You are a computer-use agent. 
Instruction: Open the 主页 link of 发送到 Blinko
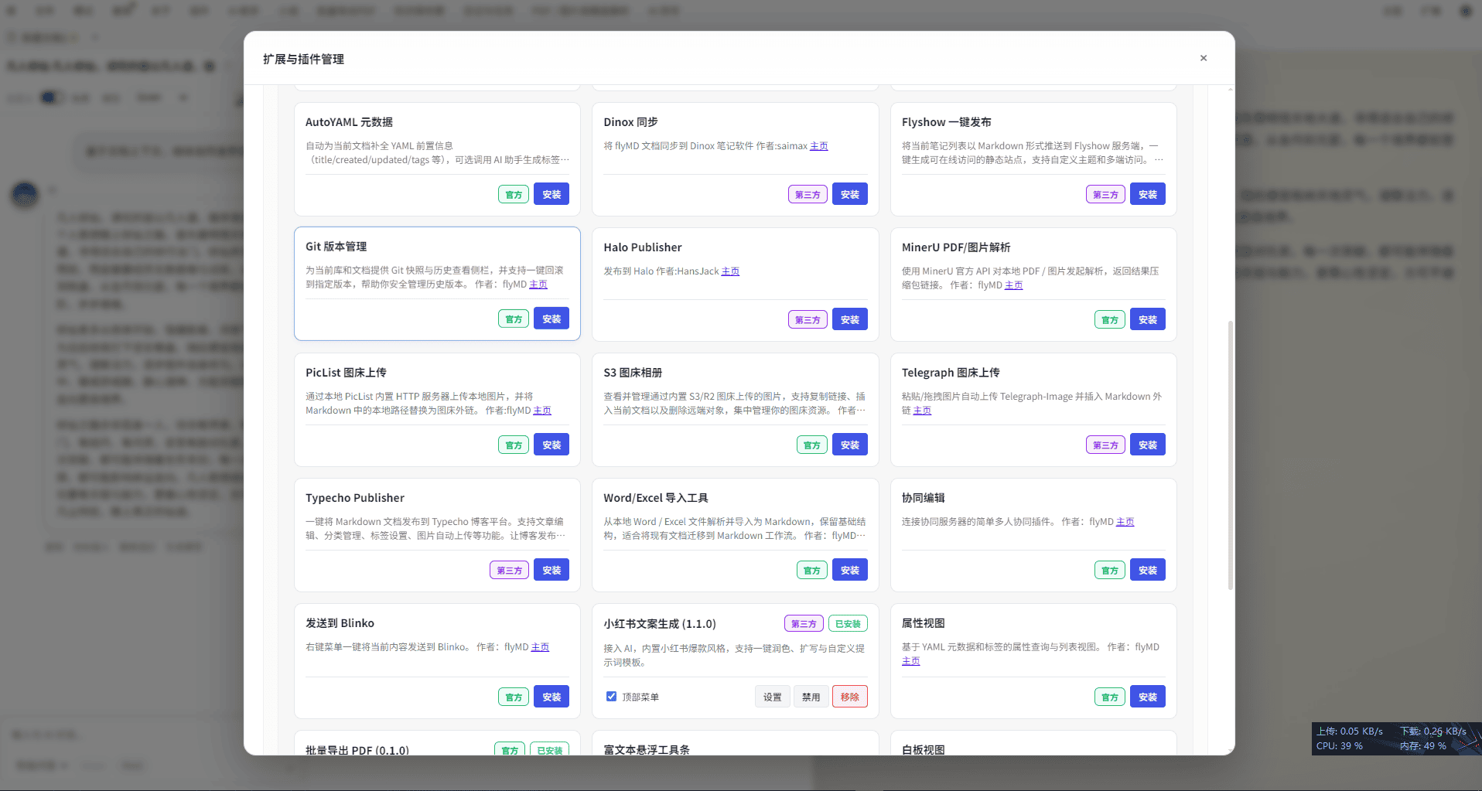point(540,647)
